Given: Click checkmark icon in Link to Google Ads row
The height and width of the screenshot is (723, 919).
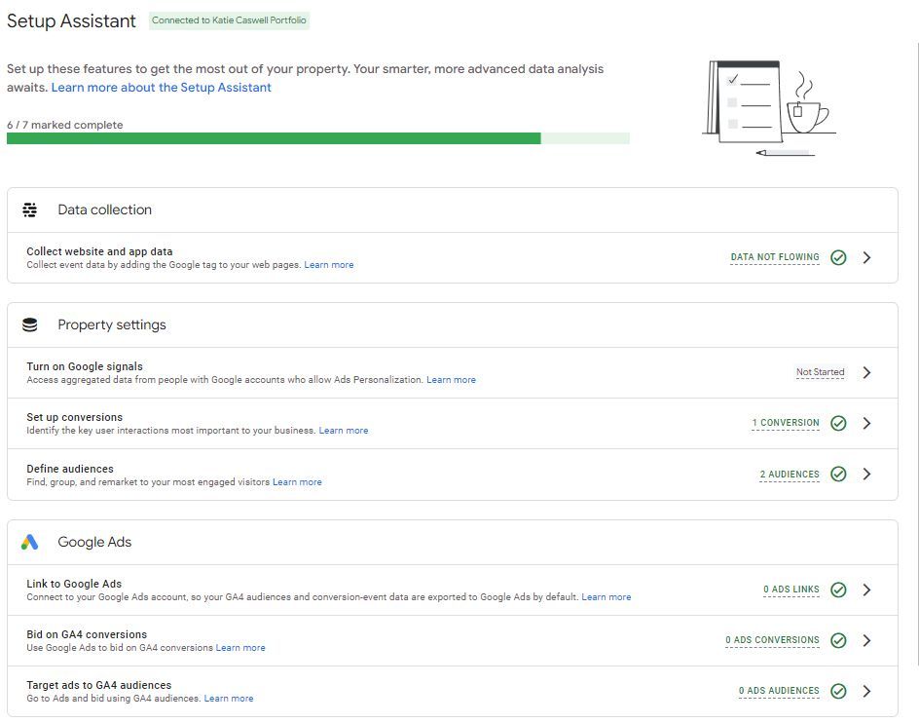Looking at the screenshot, I should 839,590.
